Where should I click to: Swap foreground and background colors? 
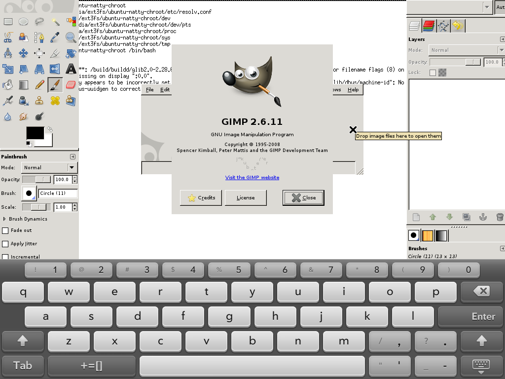[x=50, y=129]
